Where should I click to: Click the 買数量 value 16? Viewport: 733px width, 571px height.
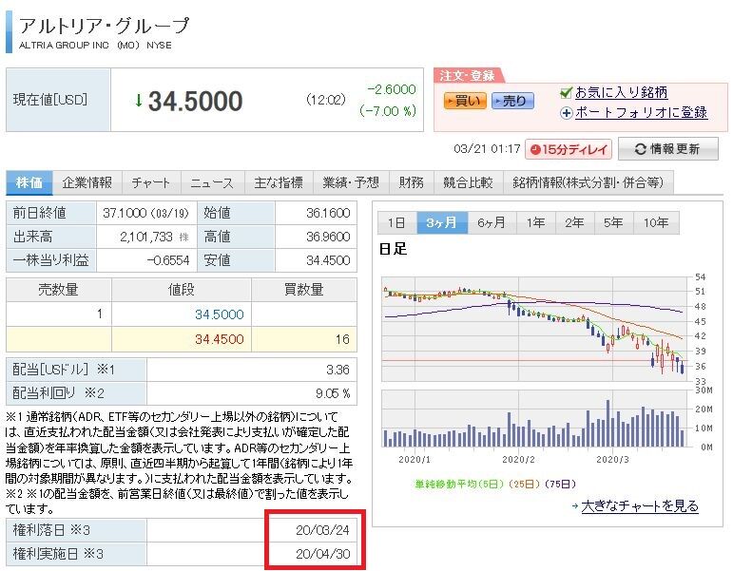(x=342, y=339)
